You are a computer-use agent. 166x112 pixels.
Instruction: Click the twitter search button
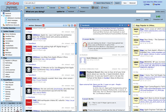point(160,11)
